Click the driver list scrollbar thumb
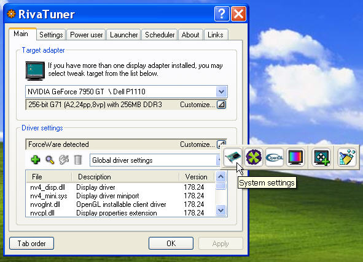Viewport: 363px width, 262px height. click(x=221, y=186)
